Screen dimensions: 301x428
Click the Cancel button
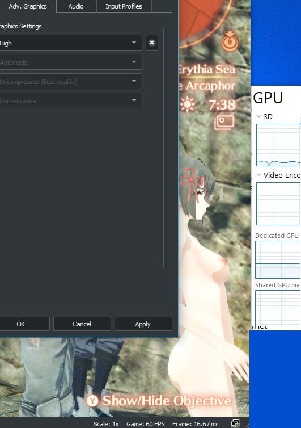point(82,324)
